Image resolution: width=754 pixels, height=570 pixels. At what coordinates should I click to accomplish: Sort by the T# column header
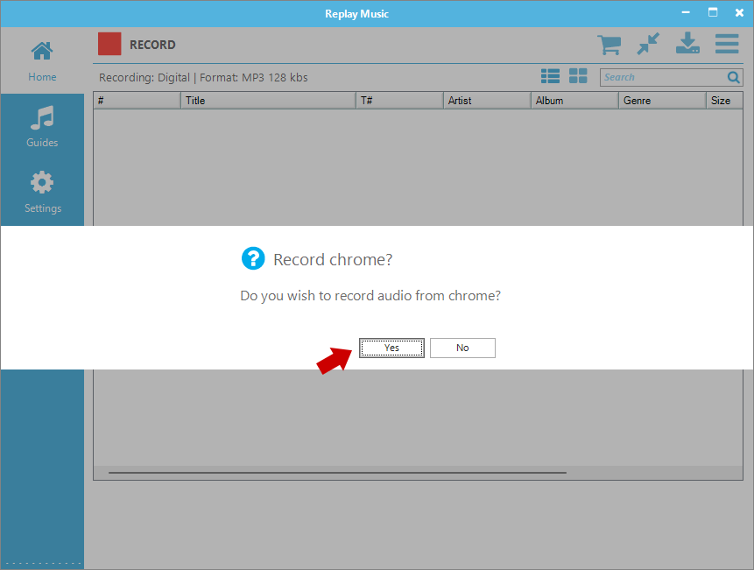[x=399, y=101]
